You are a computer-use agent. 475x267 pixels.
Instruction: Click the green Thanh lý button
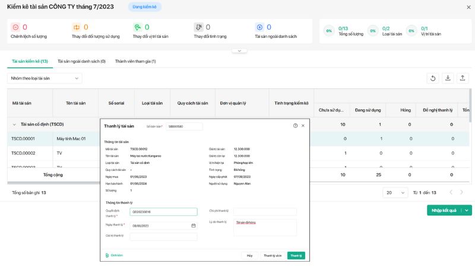pyautogui.click(x=296, y=255)
